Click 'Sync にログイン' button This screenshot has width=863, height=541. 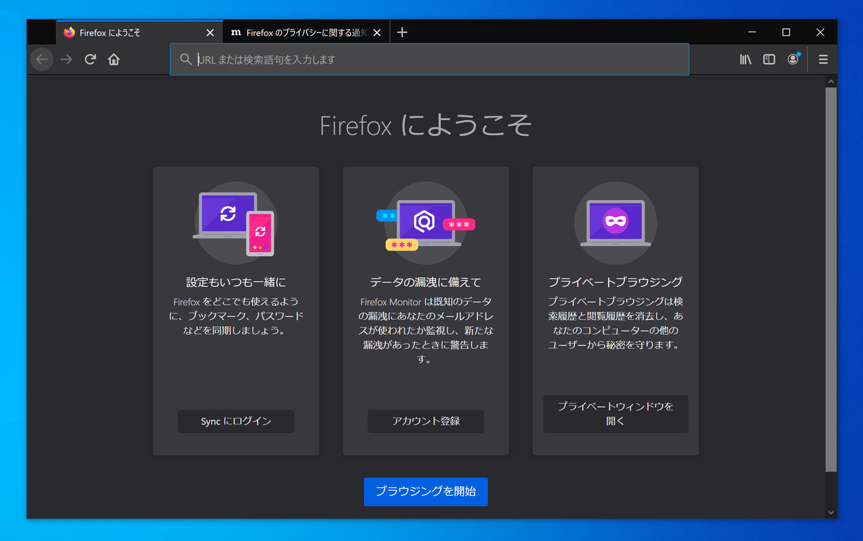[236, 421]
